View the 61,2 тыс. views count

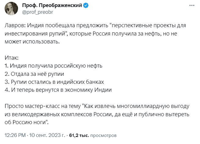point(79,135)
